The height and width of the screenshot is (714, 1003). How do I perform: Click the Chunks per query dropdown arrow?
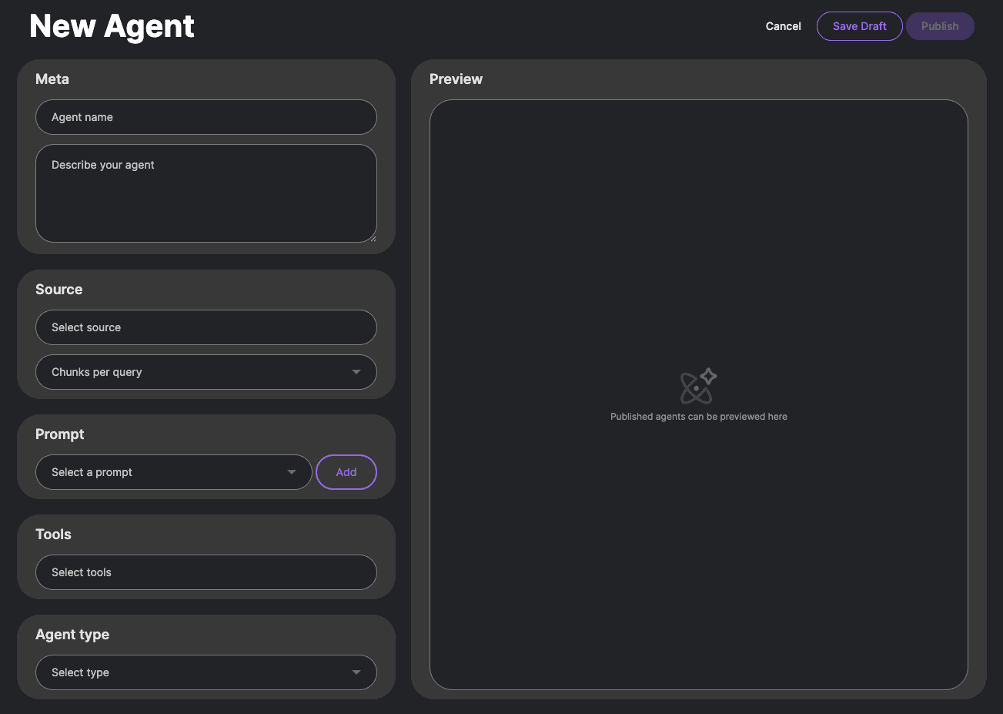pos(356,372)
